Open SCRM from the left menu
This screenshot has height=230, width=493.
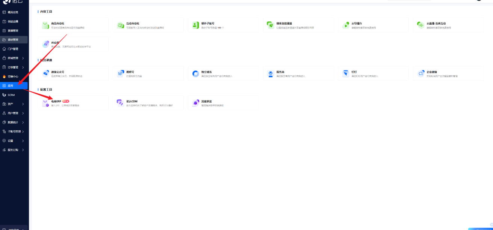[11, 95]
